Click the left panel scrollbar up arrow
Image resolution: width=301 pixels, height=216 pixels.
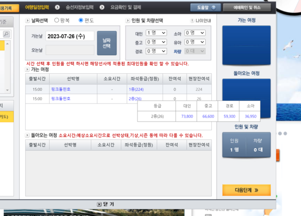coord(8,44)
